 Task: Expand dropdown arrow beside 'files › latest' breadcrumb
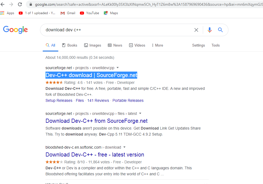140,114
